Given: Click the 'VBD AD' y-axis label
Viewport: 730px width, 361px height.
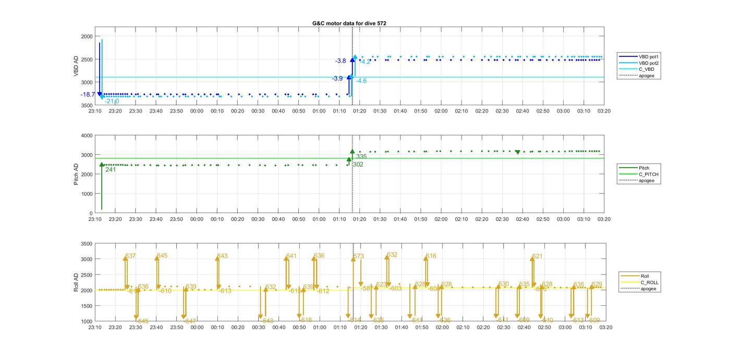Looking at the screenshot, I should (x=76, y=66).
